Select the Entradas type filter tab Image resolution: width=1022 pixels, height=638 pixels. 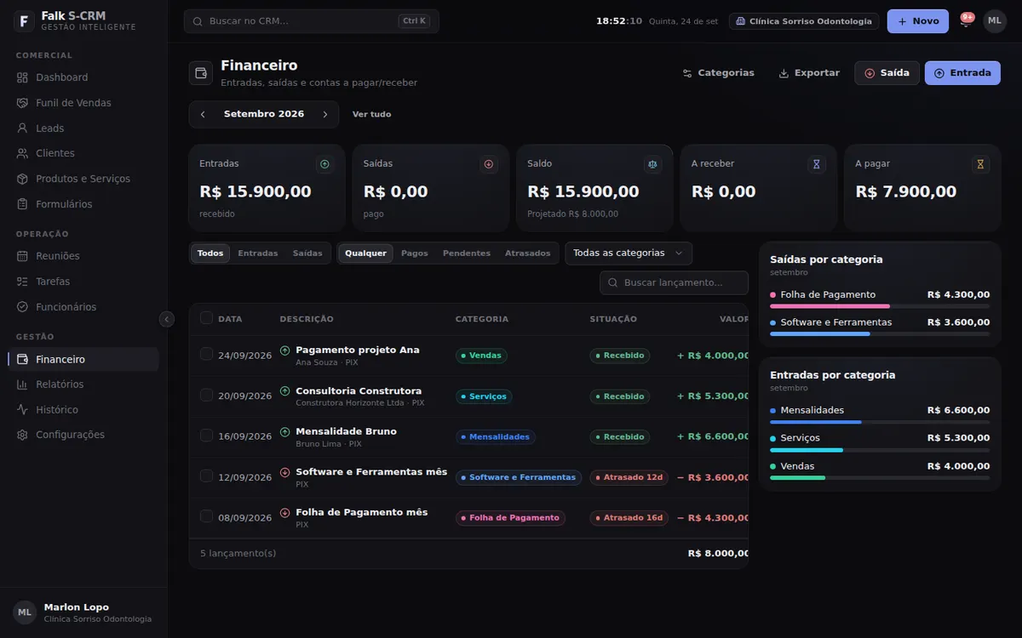point(258,253)
